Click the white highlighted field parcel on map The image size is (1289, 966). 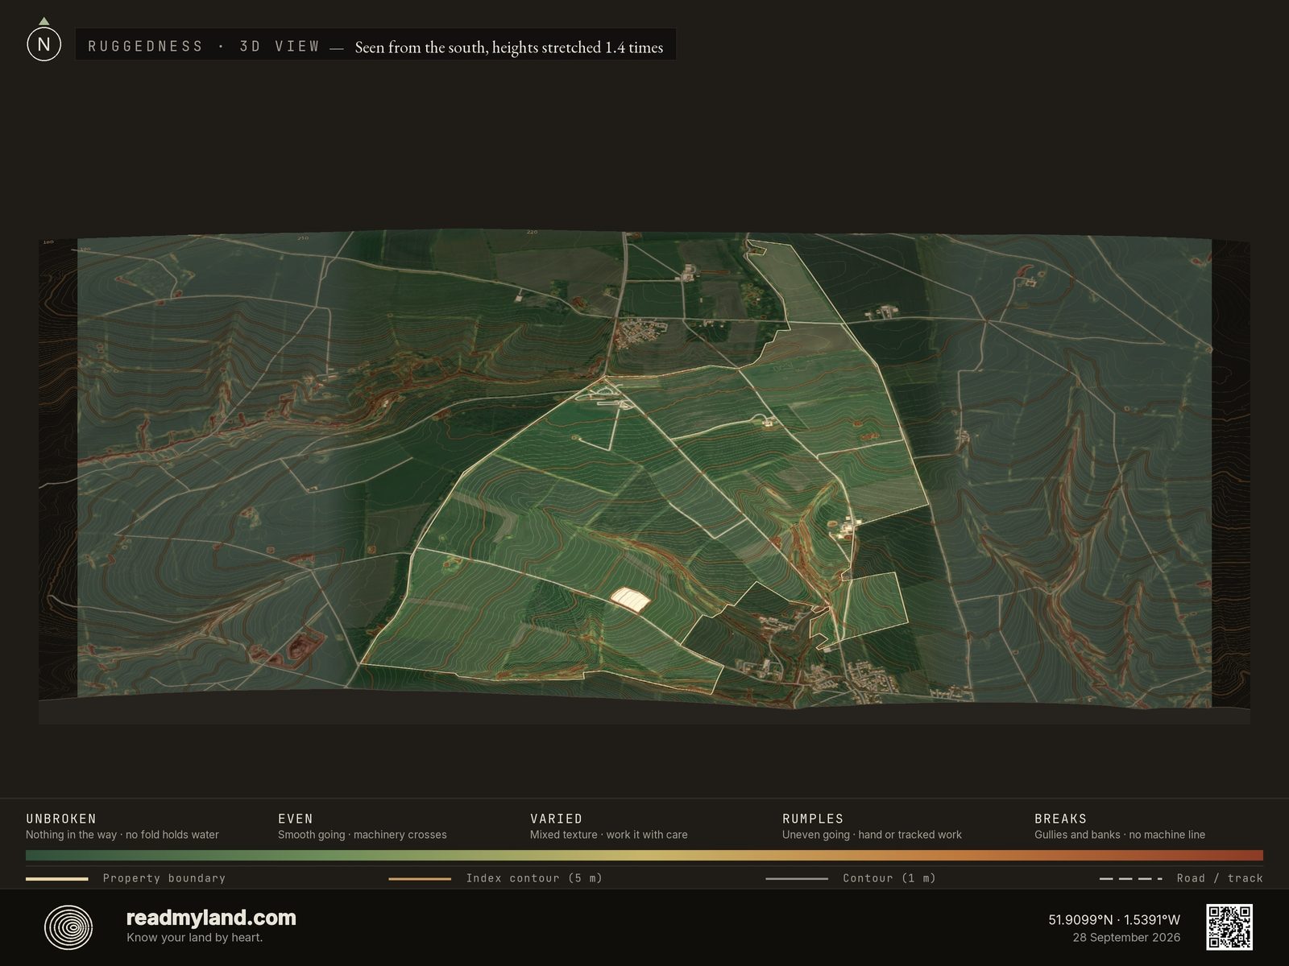coord(630,600)
